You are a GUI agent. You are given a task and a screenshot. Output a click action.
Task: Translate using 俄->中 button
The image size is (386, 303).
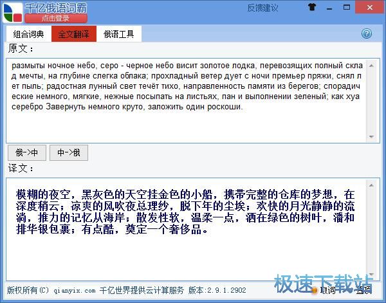27,153
